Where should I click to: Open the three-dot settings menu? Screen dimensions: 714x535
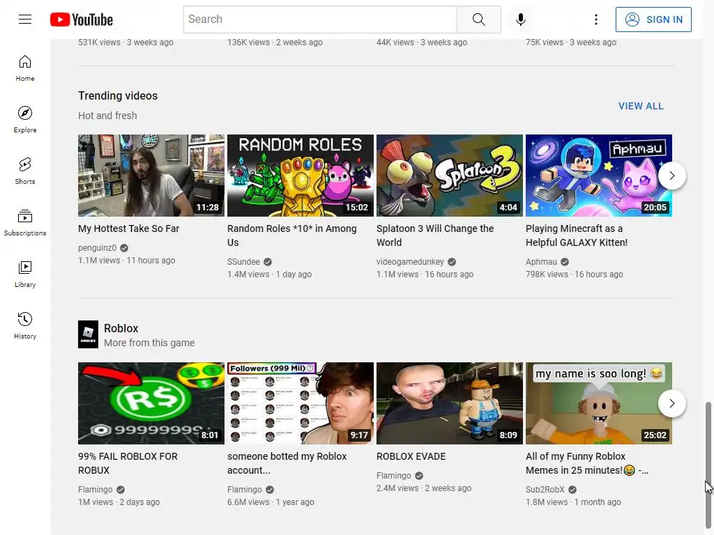coord(595,20)
